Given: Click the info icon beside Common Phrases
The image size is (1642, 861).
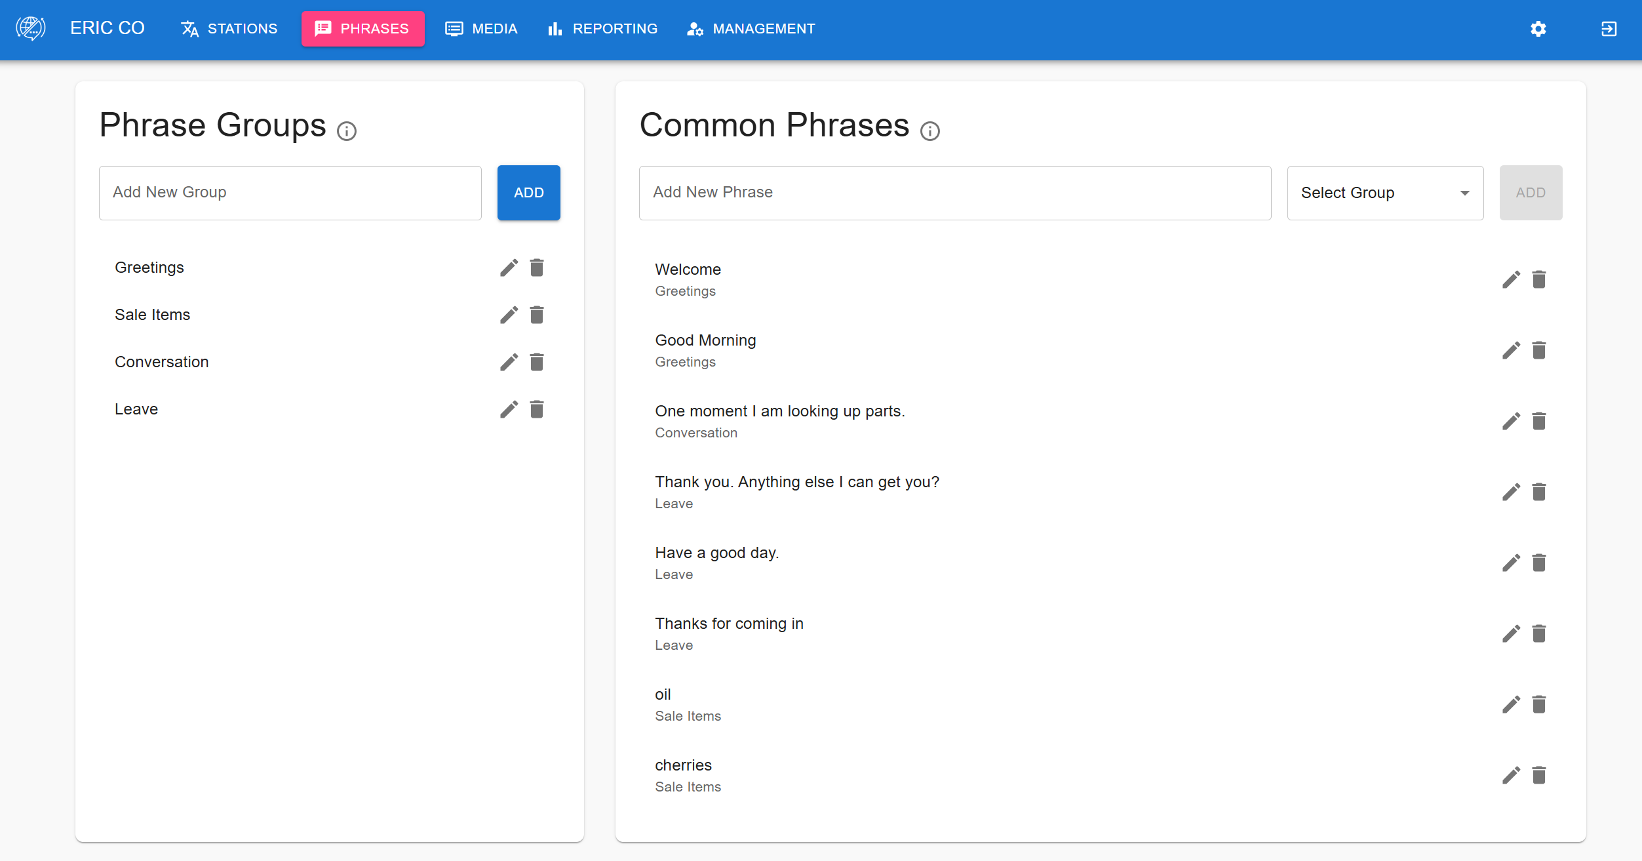Looking at the screenshot, I should coord(929,132).
